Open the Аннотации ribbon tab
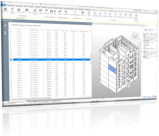159x136 pixels. [x=44, y=7]
